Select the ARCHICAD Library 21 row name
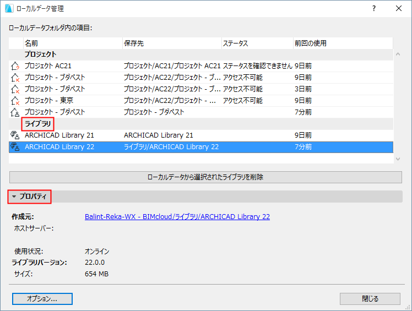 click(x=59, y=135)
